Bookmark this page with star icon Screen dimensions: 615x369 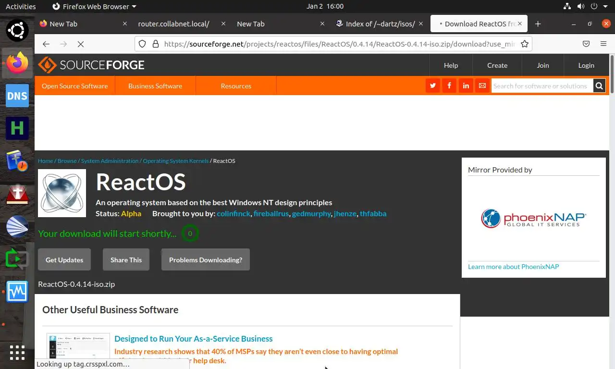(525, 44)
